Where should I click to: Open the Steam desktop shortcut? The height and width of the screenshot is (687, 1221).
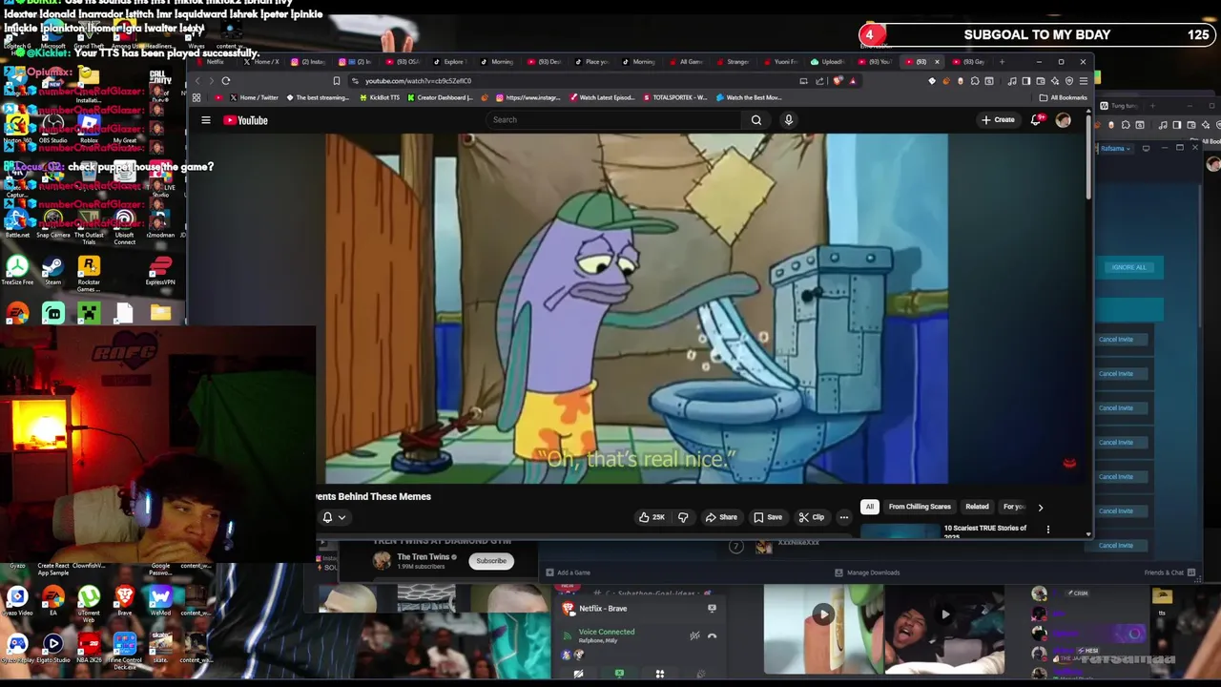point(52,270)
